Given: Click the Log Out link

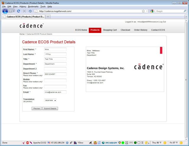Looking at the screenshot, I should (x=162, y=22).
